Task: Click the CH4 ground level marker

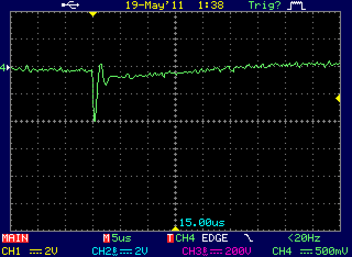Action: point(5,67)
